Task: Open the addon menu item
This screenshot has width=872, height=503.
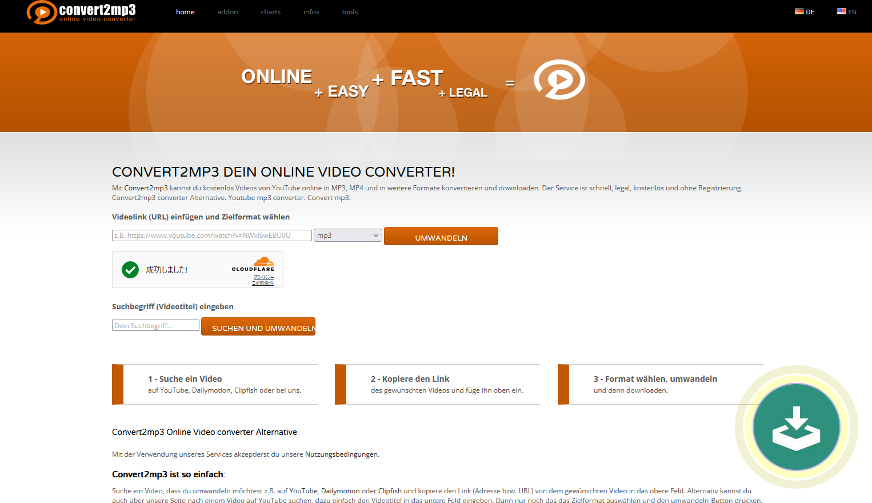Action: pyautogui.click(x=227, y=12)
